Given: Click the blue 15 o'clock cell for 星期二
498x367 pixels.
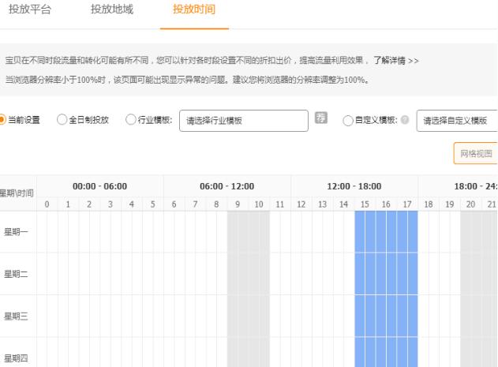Looking at the screenshot, I should click(365, 275).
